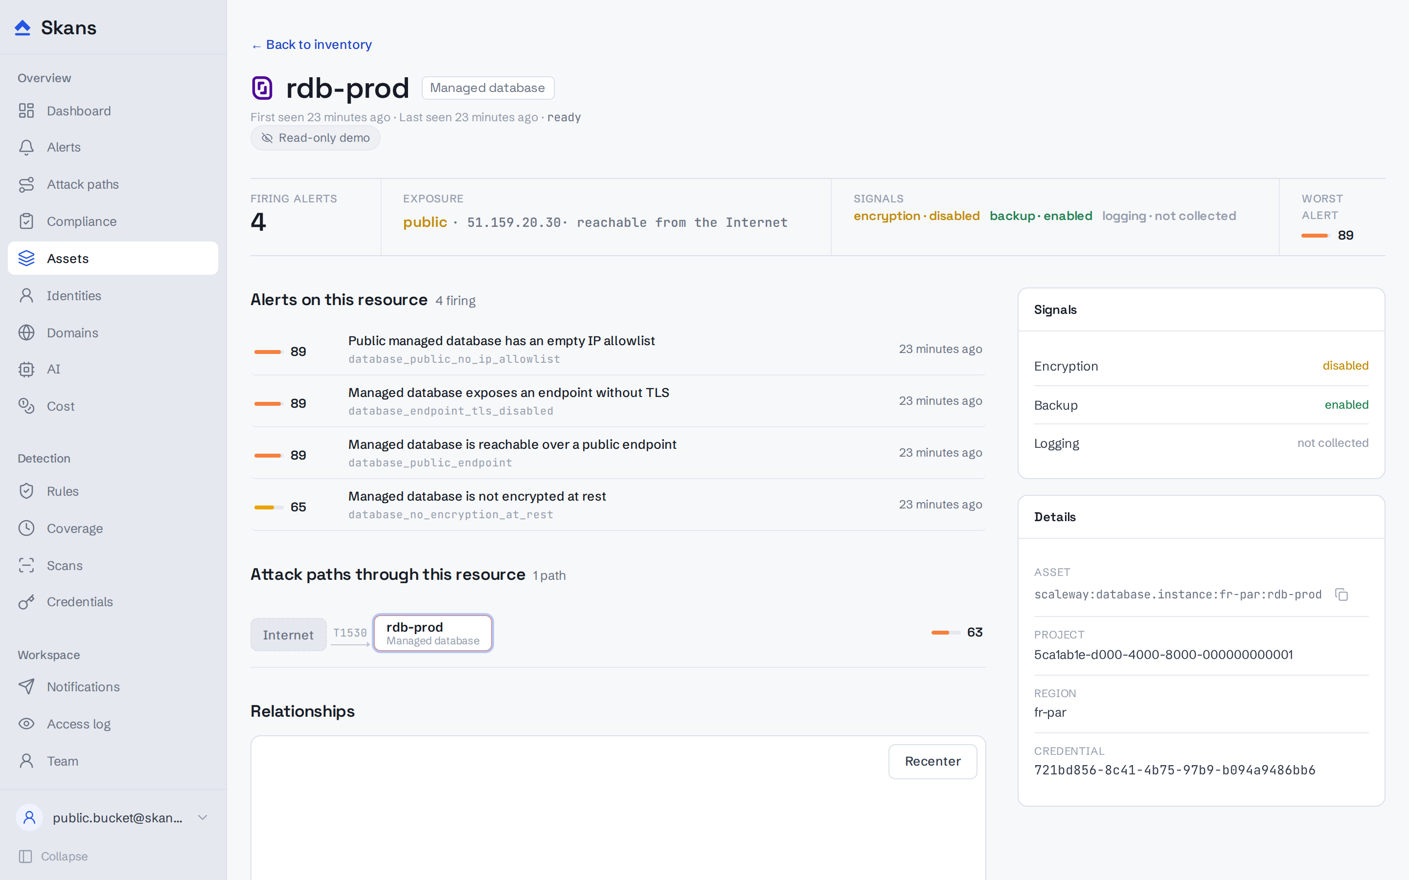The width and height of the screenshot is (1409, 880).
Task: Collapse the sidebar panel
Action: (53, 856)
